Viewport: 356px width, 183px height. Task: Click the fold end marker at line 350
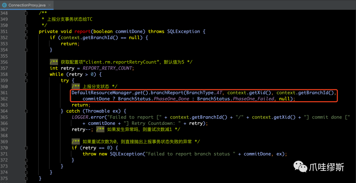point(26,25)
